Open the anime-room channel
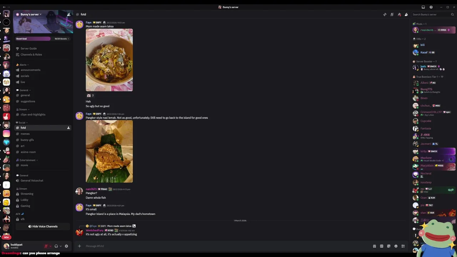The image size is (457, 257). click(x=28, y=152)
